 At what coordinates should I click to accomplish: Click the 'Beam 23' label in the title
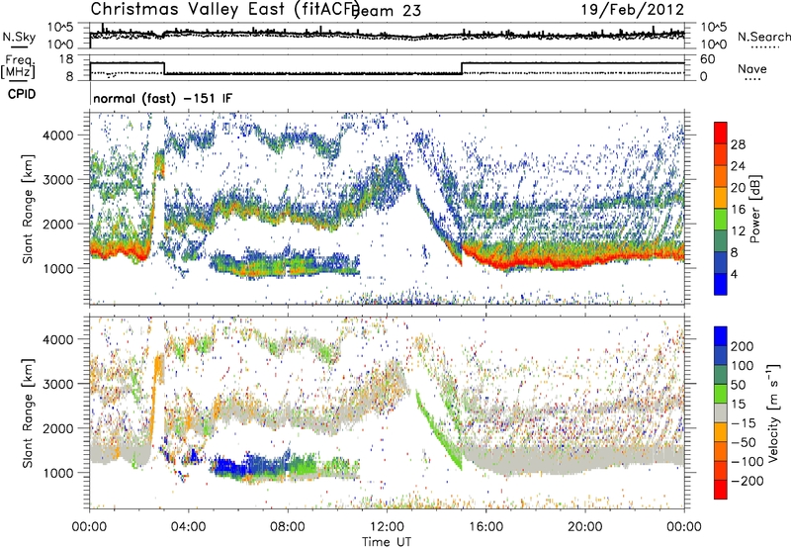tap(386, 11)
